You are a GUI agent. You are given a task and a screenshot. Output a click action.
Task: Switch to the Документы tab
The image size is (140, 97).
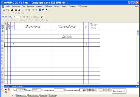pos(33,95)
